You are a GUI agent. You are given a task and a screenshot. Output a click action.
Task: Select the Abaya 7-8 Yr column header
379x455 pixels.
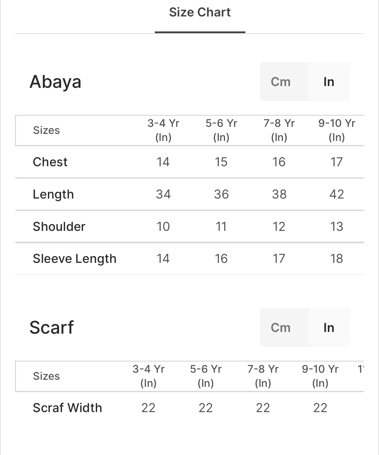(x=279, y=130)
